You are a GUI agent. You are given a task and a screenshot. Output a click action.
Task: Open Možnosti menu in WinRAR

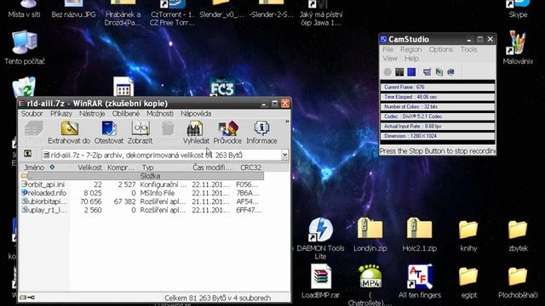159,113
